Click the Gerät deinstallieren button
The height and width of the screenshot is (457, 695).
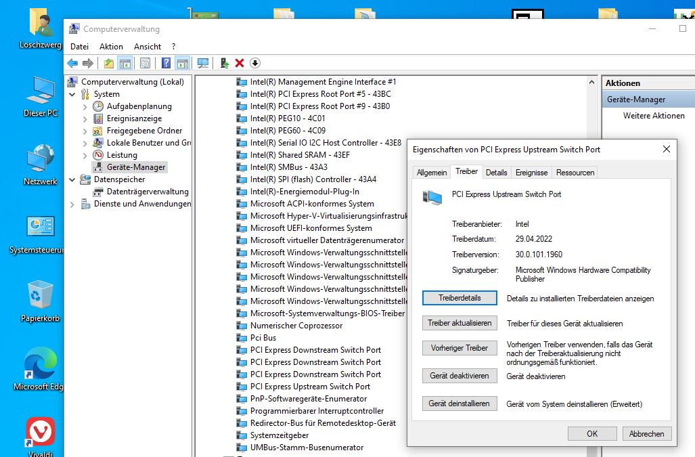coord(459,404)
